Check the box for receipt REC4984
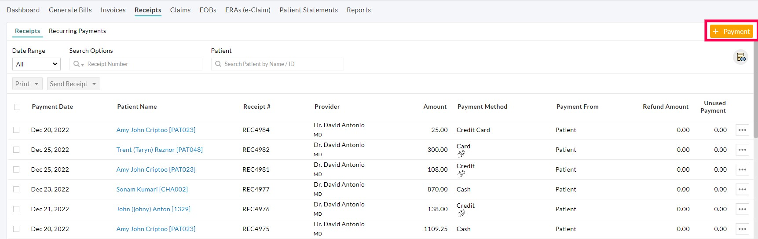 [x=16, y=130]
